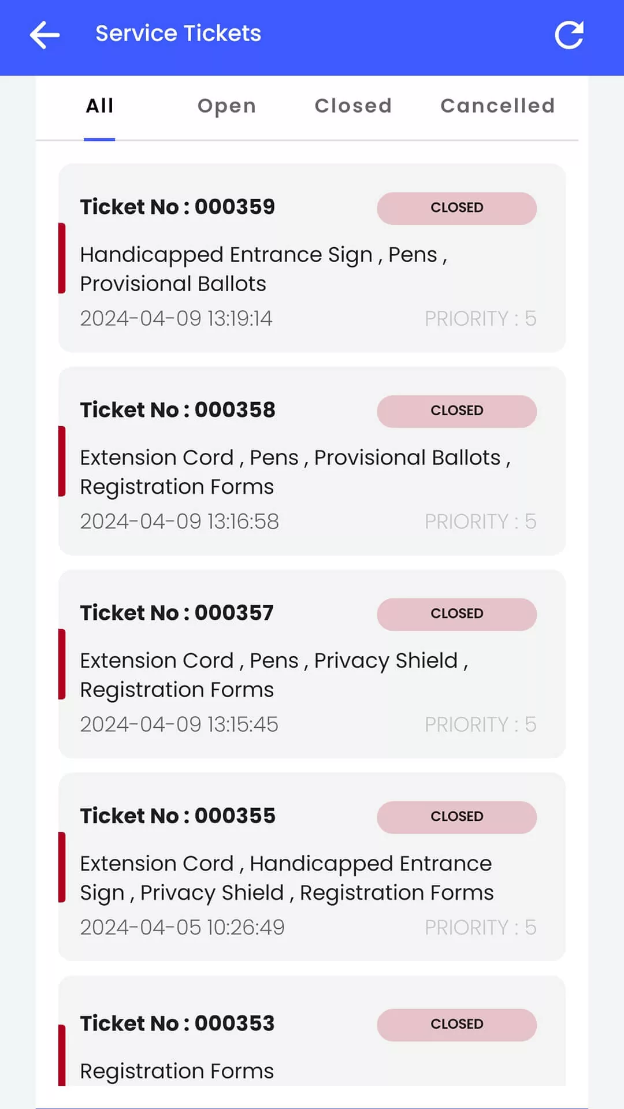Switch to the Open tab
Image resolution: width=624 pixels, height=1109 pixels.
226,106
